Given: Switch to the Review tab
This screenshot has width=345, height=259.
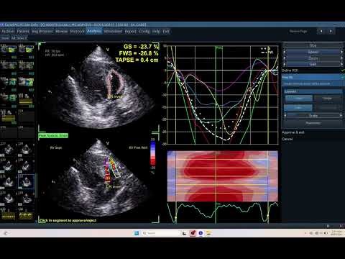Looking at the screenshot, I should (x=62, y=32).
